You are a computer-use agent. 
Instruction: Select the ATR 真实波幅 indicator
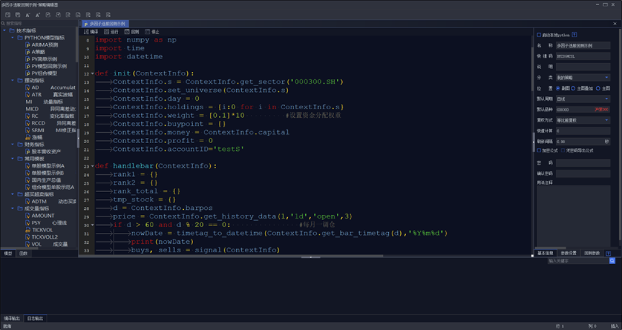49,95
